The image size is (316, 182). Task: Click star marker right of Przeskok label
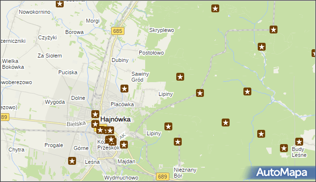click(x=124, y=145)
